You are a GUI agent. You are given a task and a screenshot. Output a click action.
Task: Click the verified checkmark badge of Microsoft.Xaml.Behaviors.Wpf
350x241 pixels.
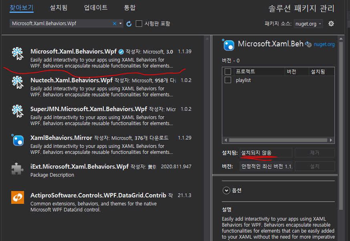[x=121, y=52]
